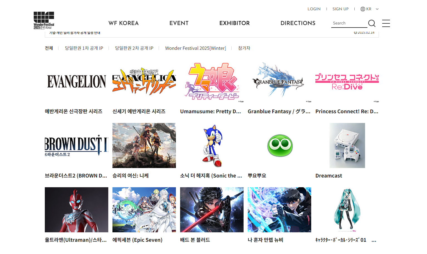Click title Princess Connect! Re: D...
This screenshot has height=254, width=427.
tap(347, 111)
